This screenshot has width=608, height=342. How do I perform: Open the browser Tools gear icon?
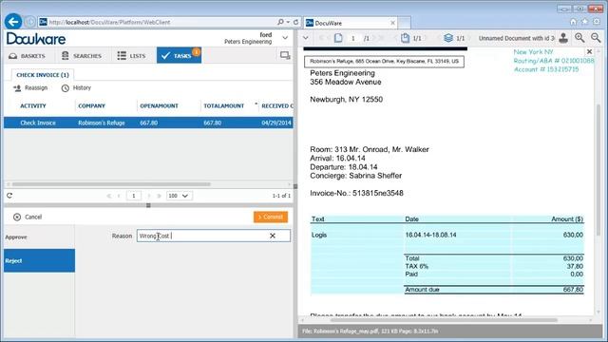(x=597, y=22)
